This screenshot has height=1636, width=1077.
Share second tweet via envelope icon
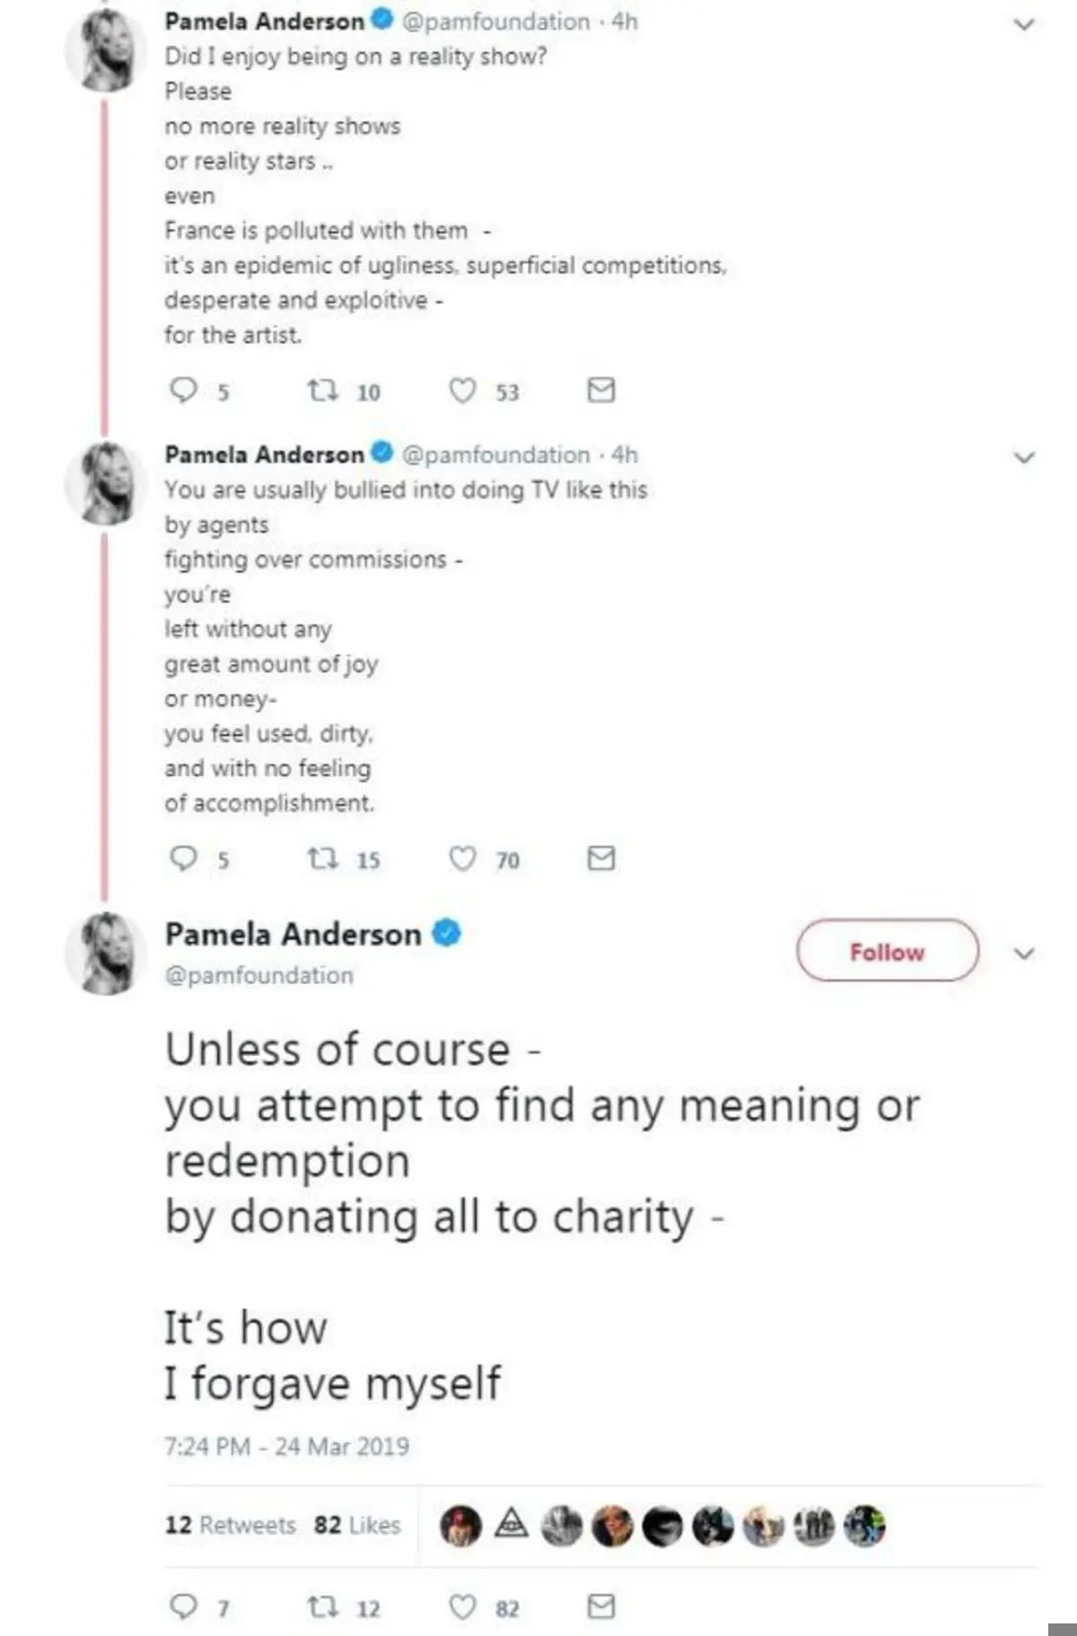click(600, 858)
